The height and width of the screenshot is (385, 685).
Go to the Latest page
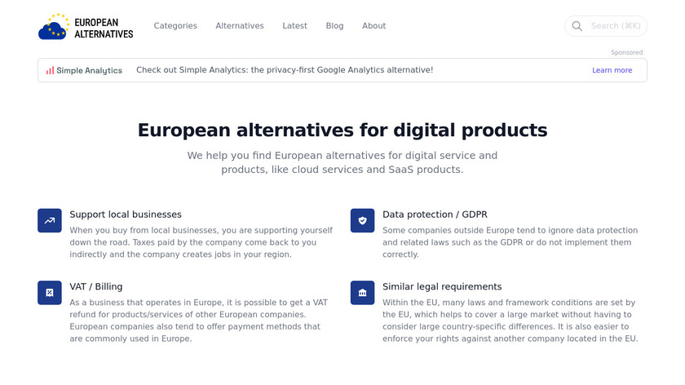(294, 26)
